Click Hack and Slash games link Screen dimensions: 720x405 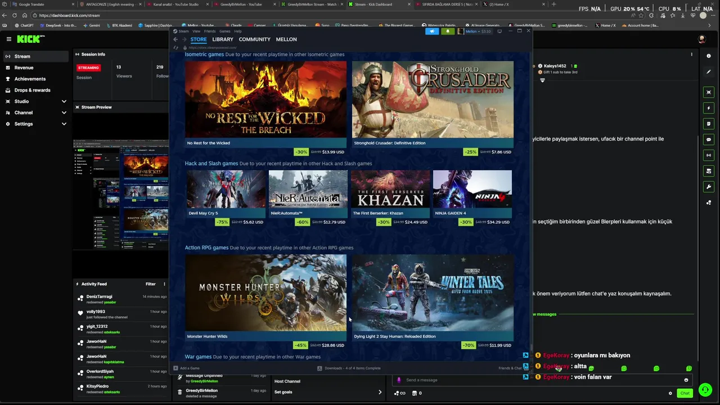coord(211,164)
